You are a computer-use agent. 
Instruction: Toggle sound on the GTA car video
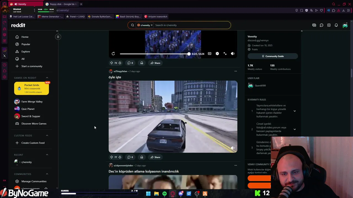coord(232,148)
